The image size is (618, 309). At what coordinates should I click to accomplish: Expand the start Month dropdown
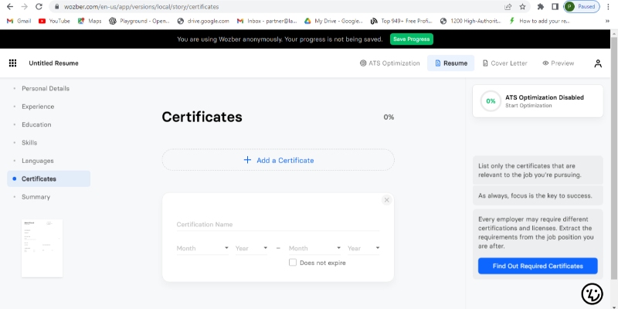[202, 248]
